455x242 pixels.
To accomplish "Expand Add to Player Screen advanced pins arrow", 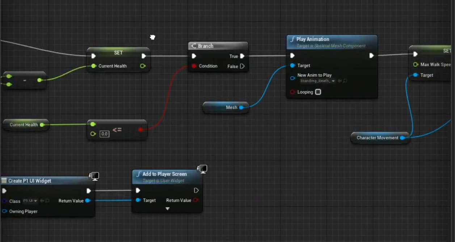I will click(167, 209).
